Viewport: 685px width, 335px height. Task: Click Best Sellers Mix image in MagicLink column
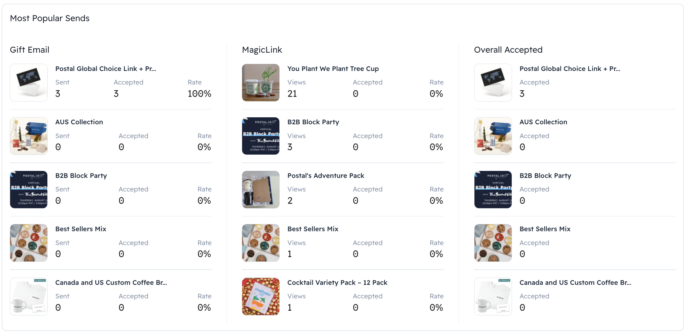point(261,243)
